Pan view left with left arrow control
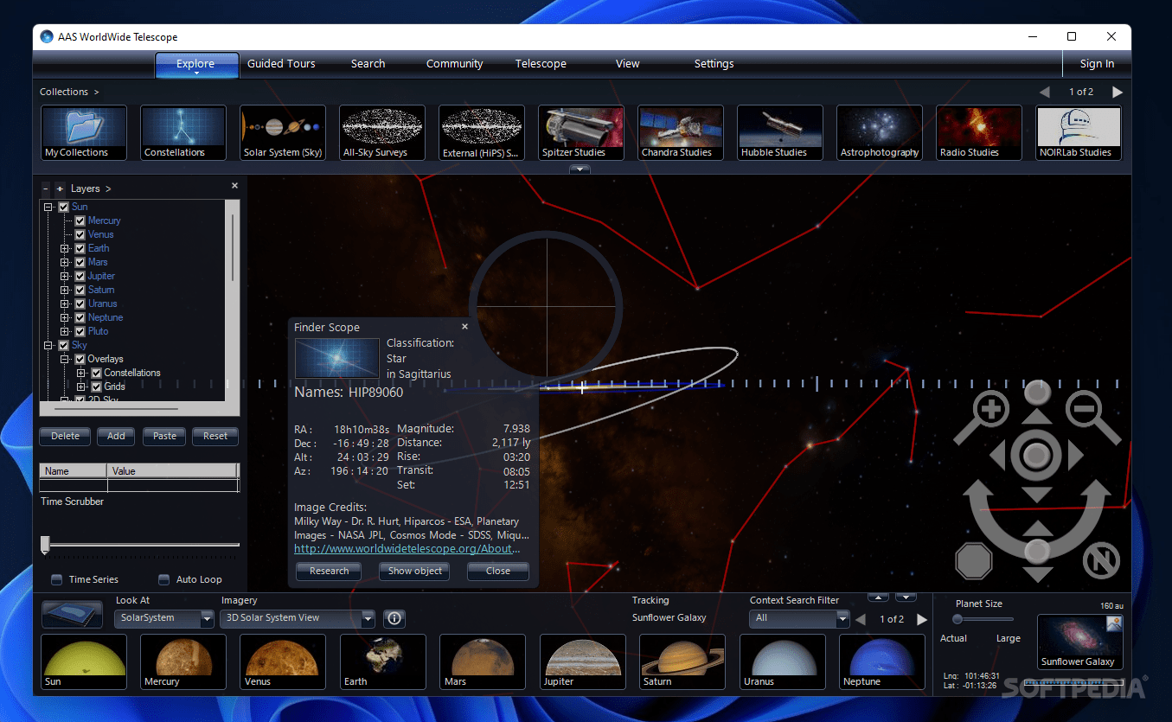Screen dimensions: 1172x722 click(998, 456)
